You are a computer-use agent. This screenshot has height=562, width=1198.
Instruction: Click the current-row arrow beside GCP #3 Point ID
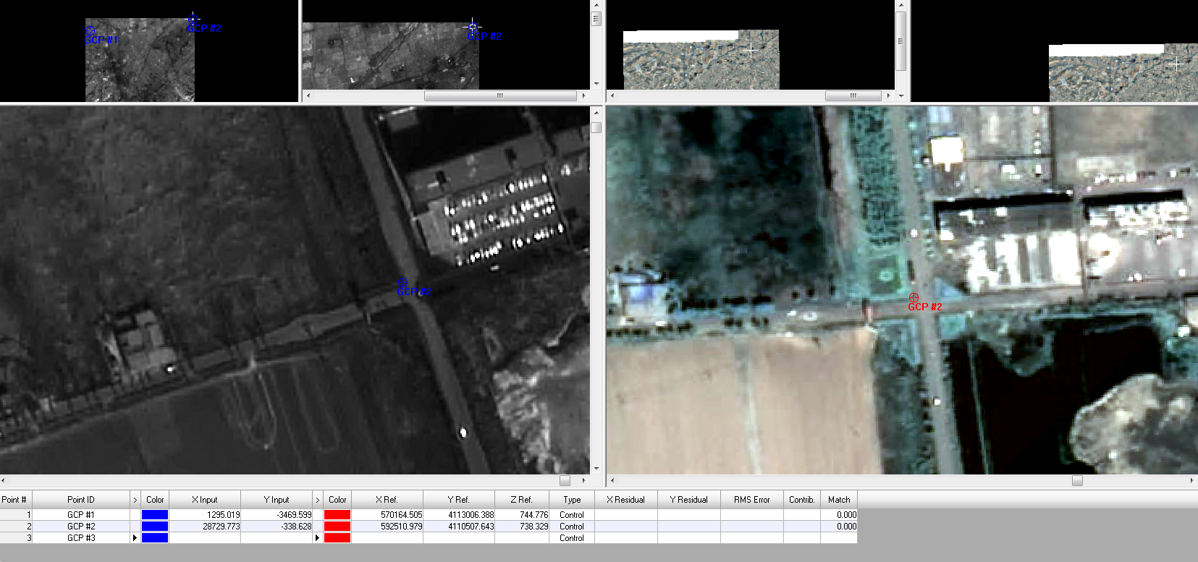(135, 538)
